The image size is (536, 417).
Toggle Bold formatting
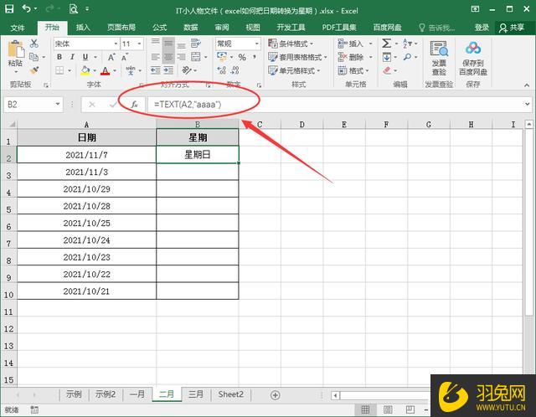[x=59, y=57]
